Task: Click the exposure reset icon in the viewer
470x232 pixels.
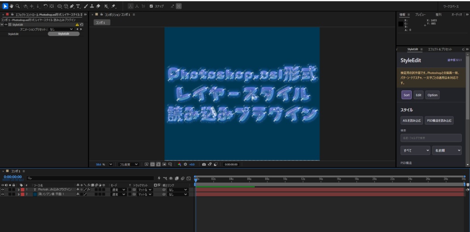Action: tap(185, 164)
